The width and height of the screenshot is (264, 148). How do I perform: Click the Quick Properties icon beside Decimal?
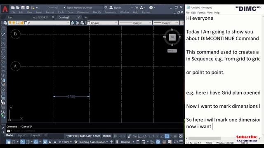point(138,142)
